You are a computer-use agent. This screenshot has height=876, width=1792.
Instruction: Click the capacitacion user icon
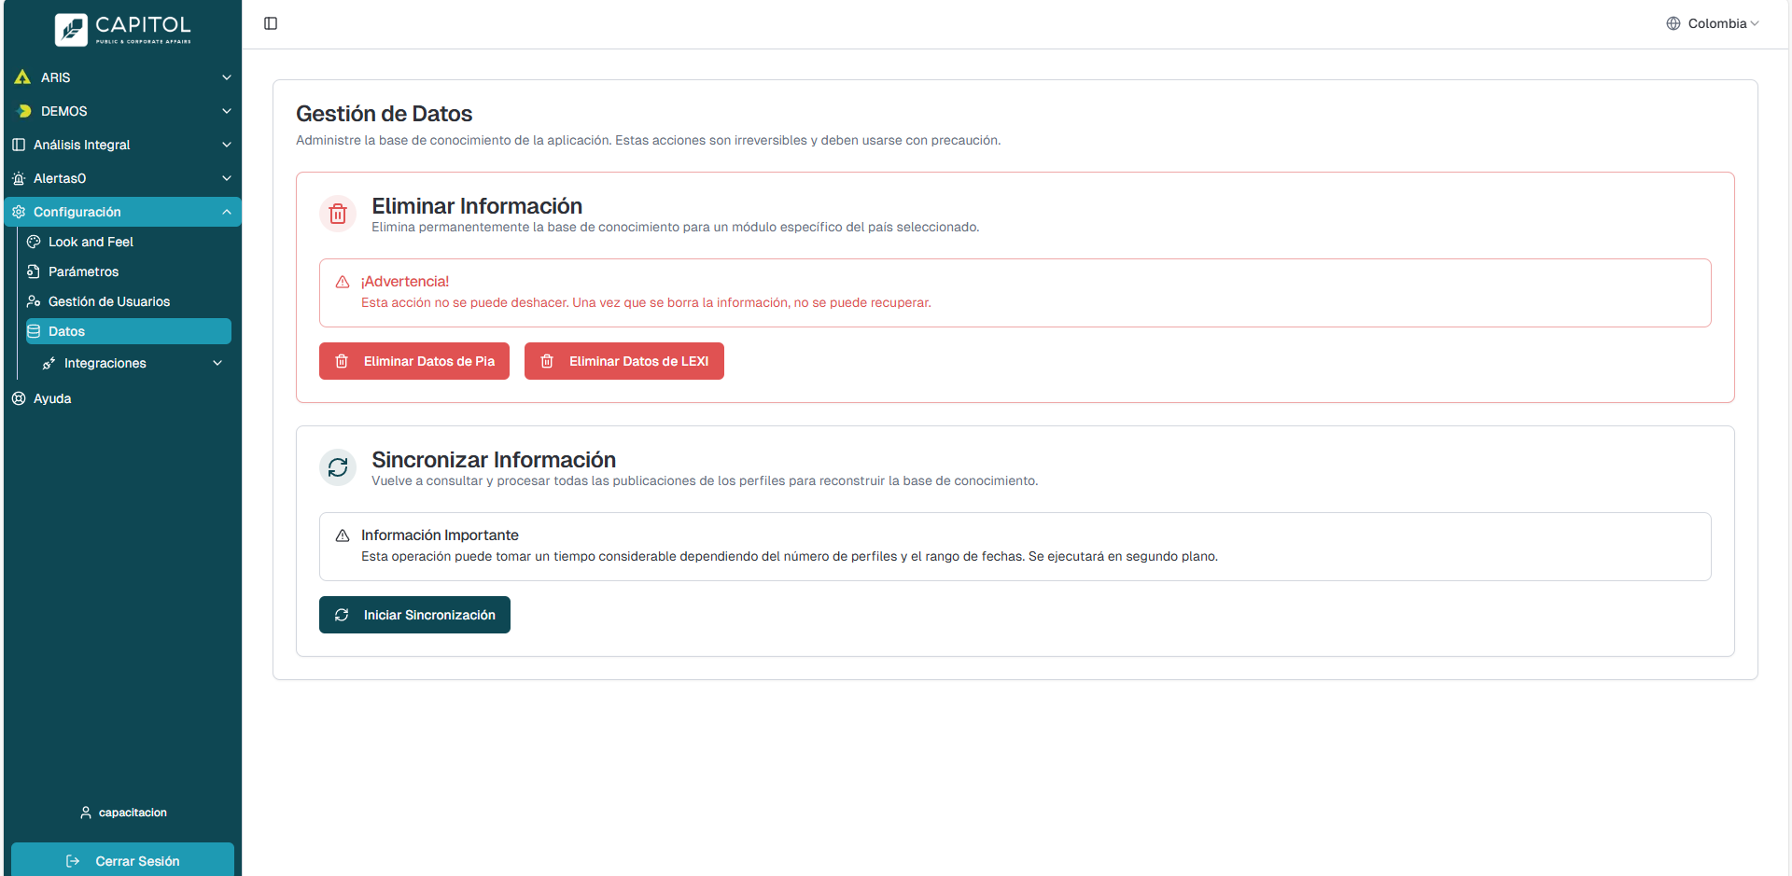click(x=86, y=813)
